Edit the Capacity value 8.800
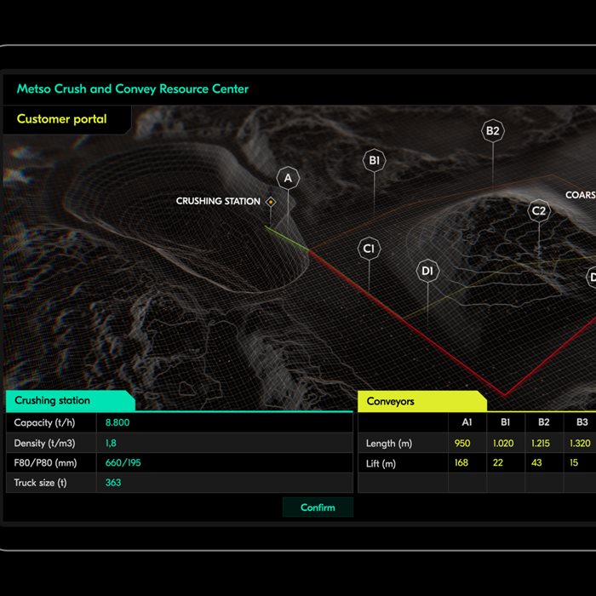 [x=117, y=422]
